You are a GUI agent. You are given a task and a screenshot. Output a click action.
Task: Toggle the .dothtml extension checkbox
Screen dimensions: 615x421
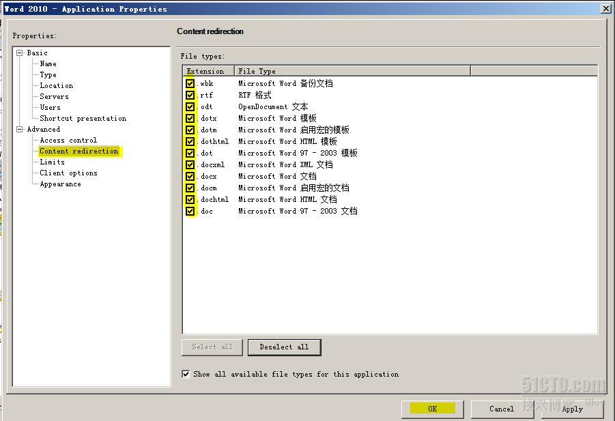pos(190,141)
